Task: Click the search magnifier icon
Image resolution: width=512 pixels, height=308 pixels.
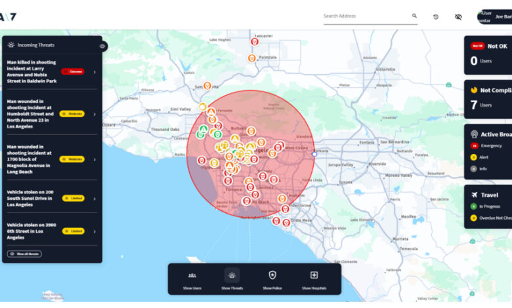Action: [x=414, y=16]
